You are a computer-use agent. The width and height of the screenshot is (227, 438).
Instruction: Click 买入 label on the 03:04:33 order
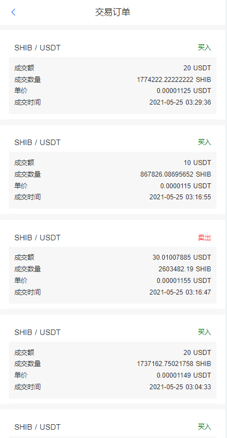tap(204, 332)
